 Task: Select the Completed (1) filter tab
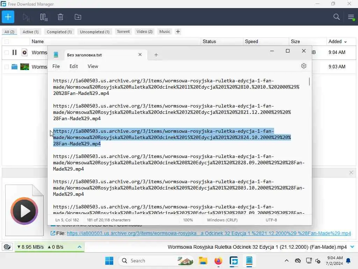click(59, 32)
